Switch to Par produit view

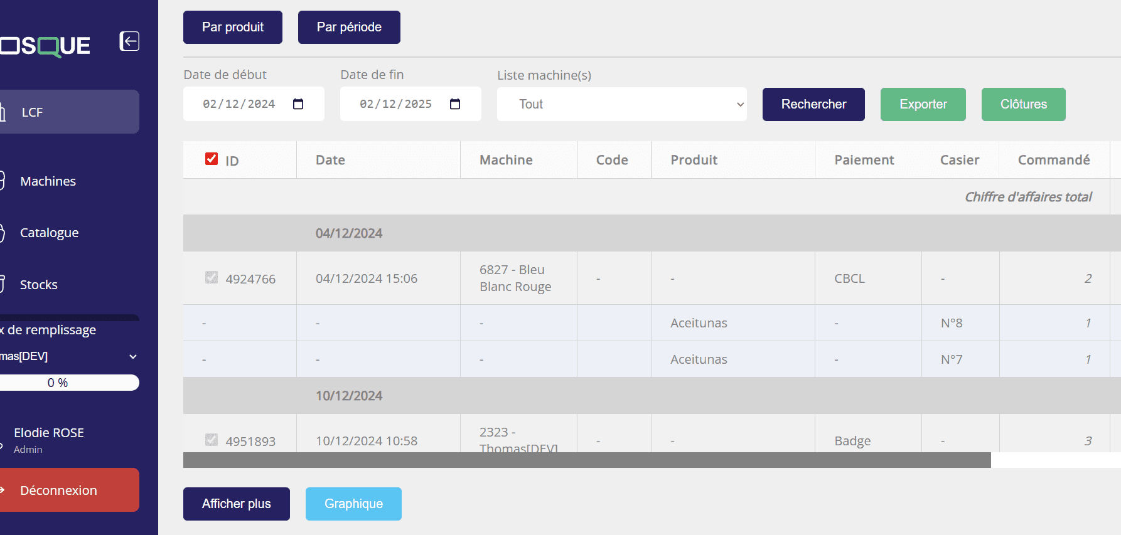pos(233,27)
